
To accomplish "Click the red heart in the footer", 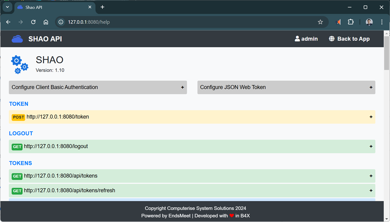I will tap(231, 216).
